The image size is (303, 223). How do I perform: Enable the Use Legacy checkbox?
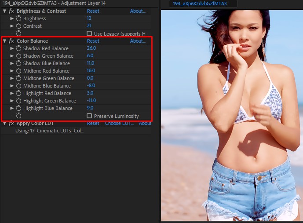tap(89, 33)
